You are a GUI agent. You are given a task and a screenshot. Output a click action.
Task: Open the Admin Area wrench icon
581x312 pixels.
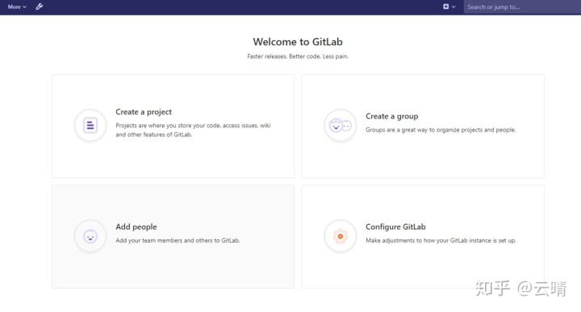(x=40, y=6)
